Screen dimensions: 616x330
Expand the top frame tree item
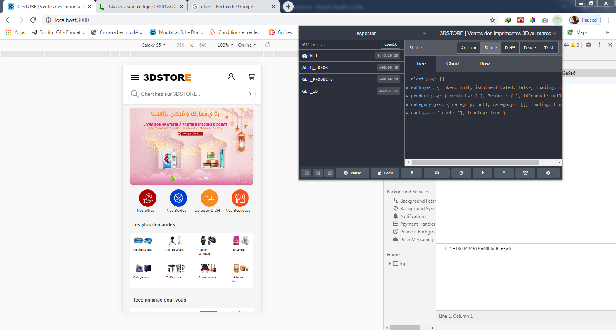[390, 264]
